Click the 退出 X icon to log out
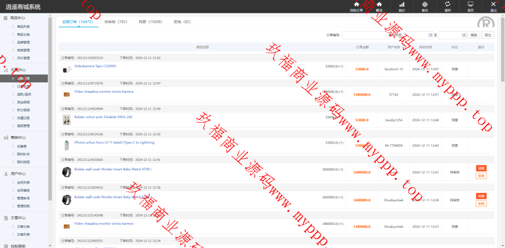The width and height of the screenshot is (505, 248). tap(493, 6)
